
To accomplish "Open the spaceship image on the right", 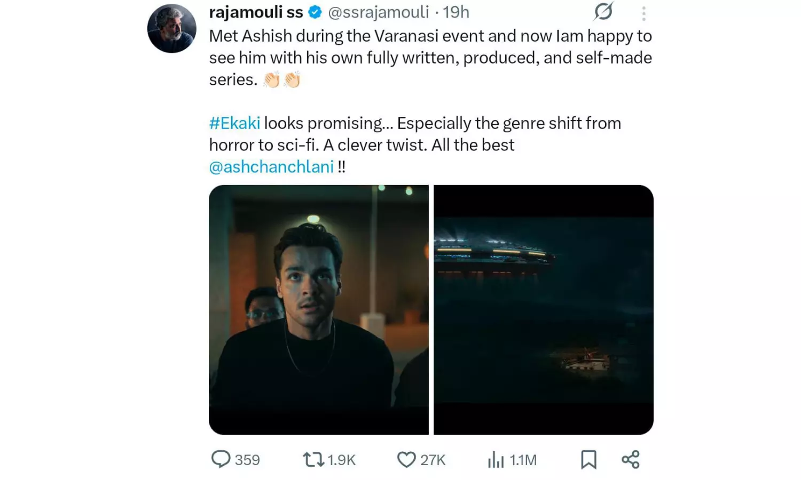I will [543, 308].
